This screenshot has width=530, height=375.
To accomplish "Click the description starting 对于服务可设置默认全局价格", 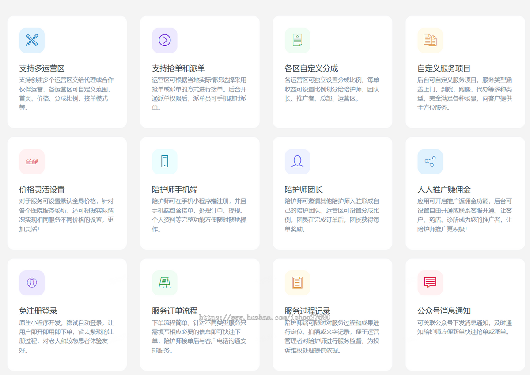I will [x=67, y=215].
